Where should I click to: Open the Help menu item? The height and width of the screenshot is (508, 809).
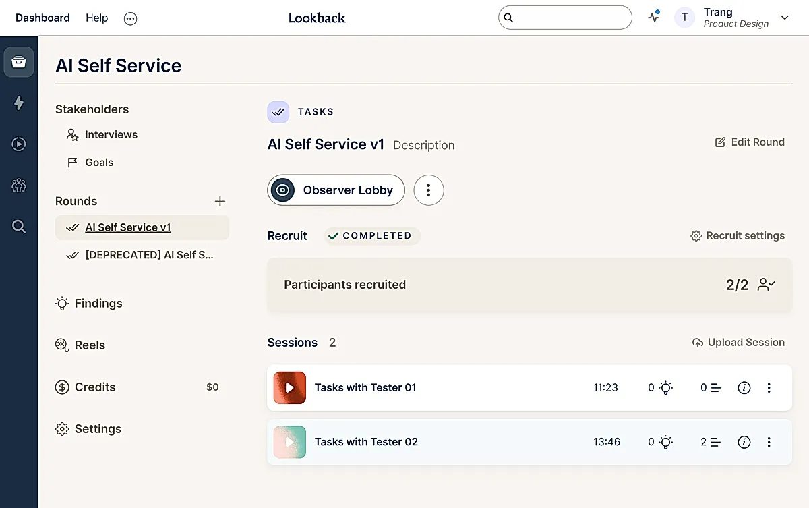(x=96, y=18)
